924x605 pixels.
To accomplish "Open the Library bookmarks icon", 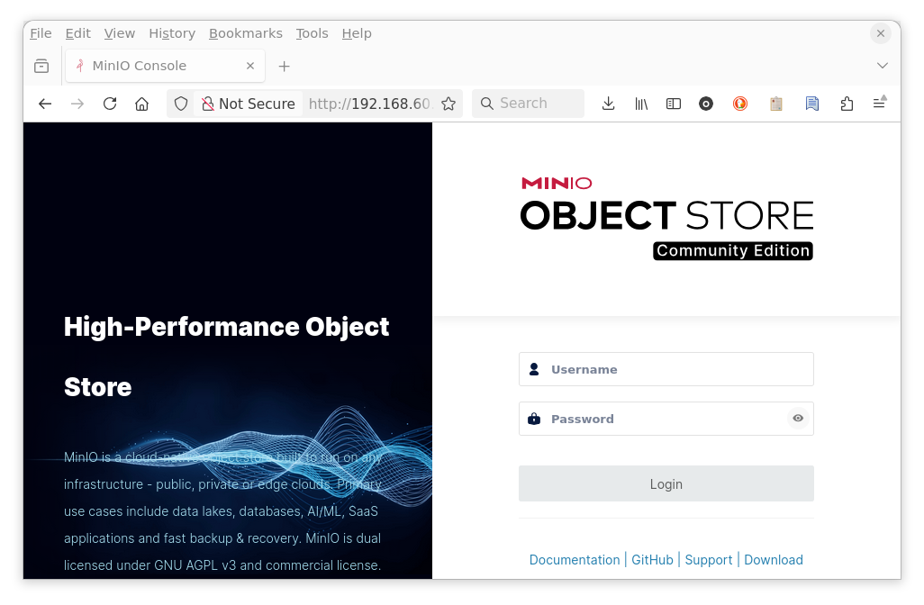I will [x=641, y=104].
